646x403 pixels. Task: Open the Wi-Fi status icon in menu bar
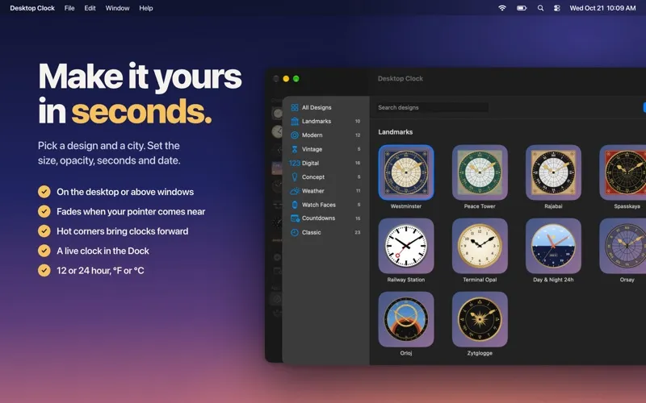(x=501, y=8)
